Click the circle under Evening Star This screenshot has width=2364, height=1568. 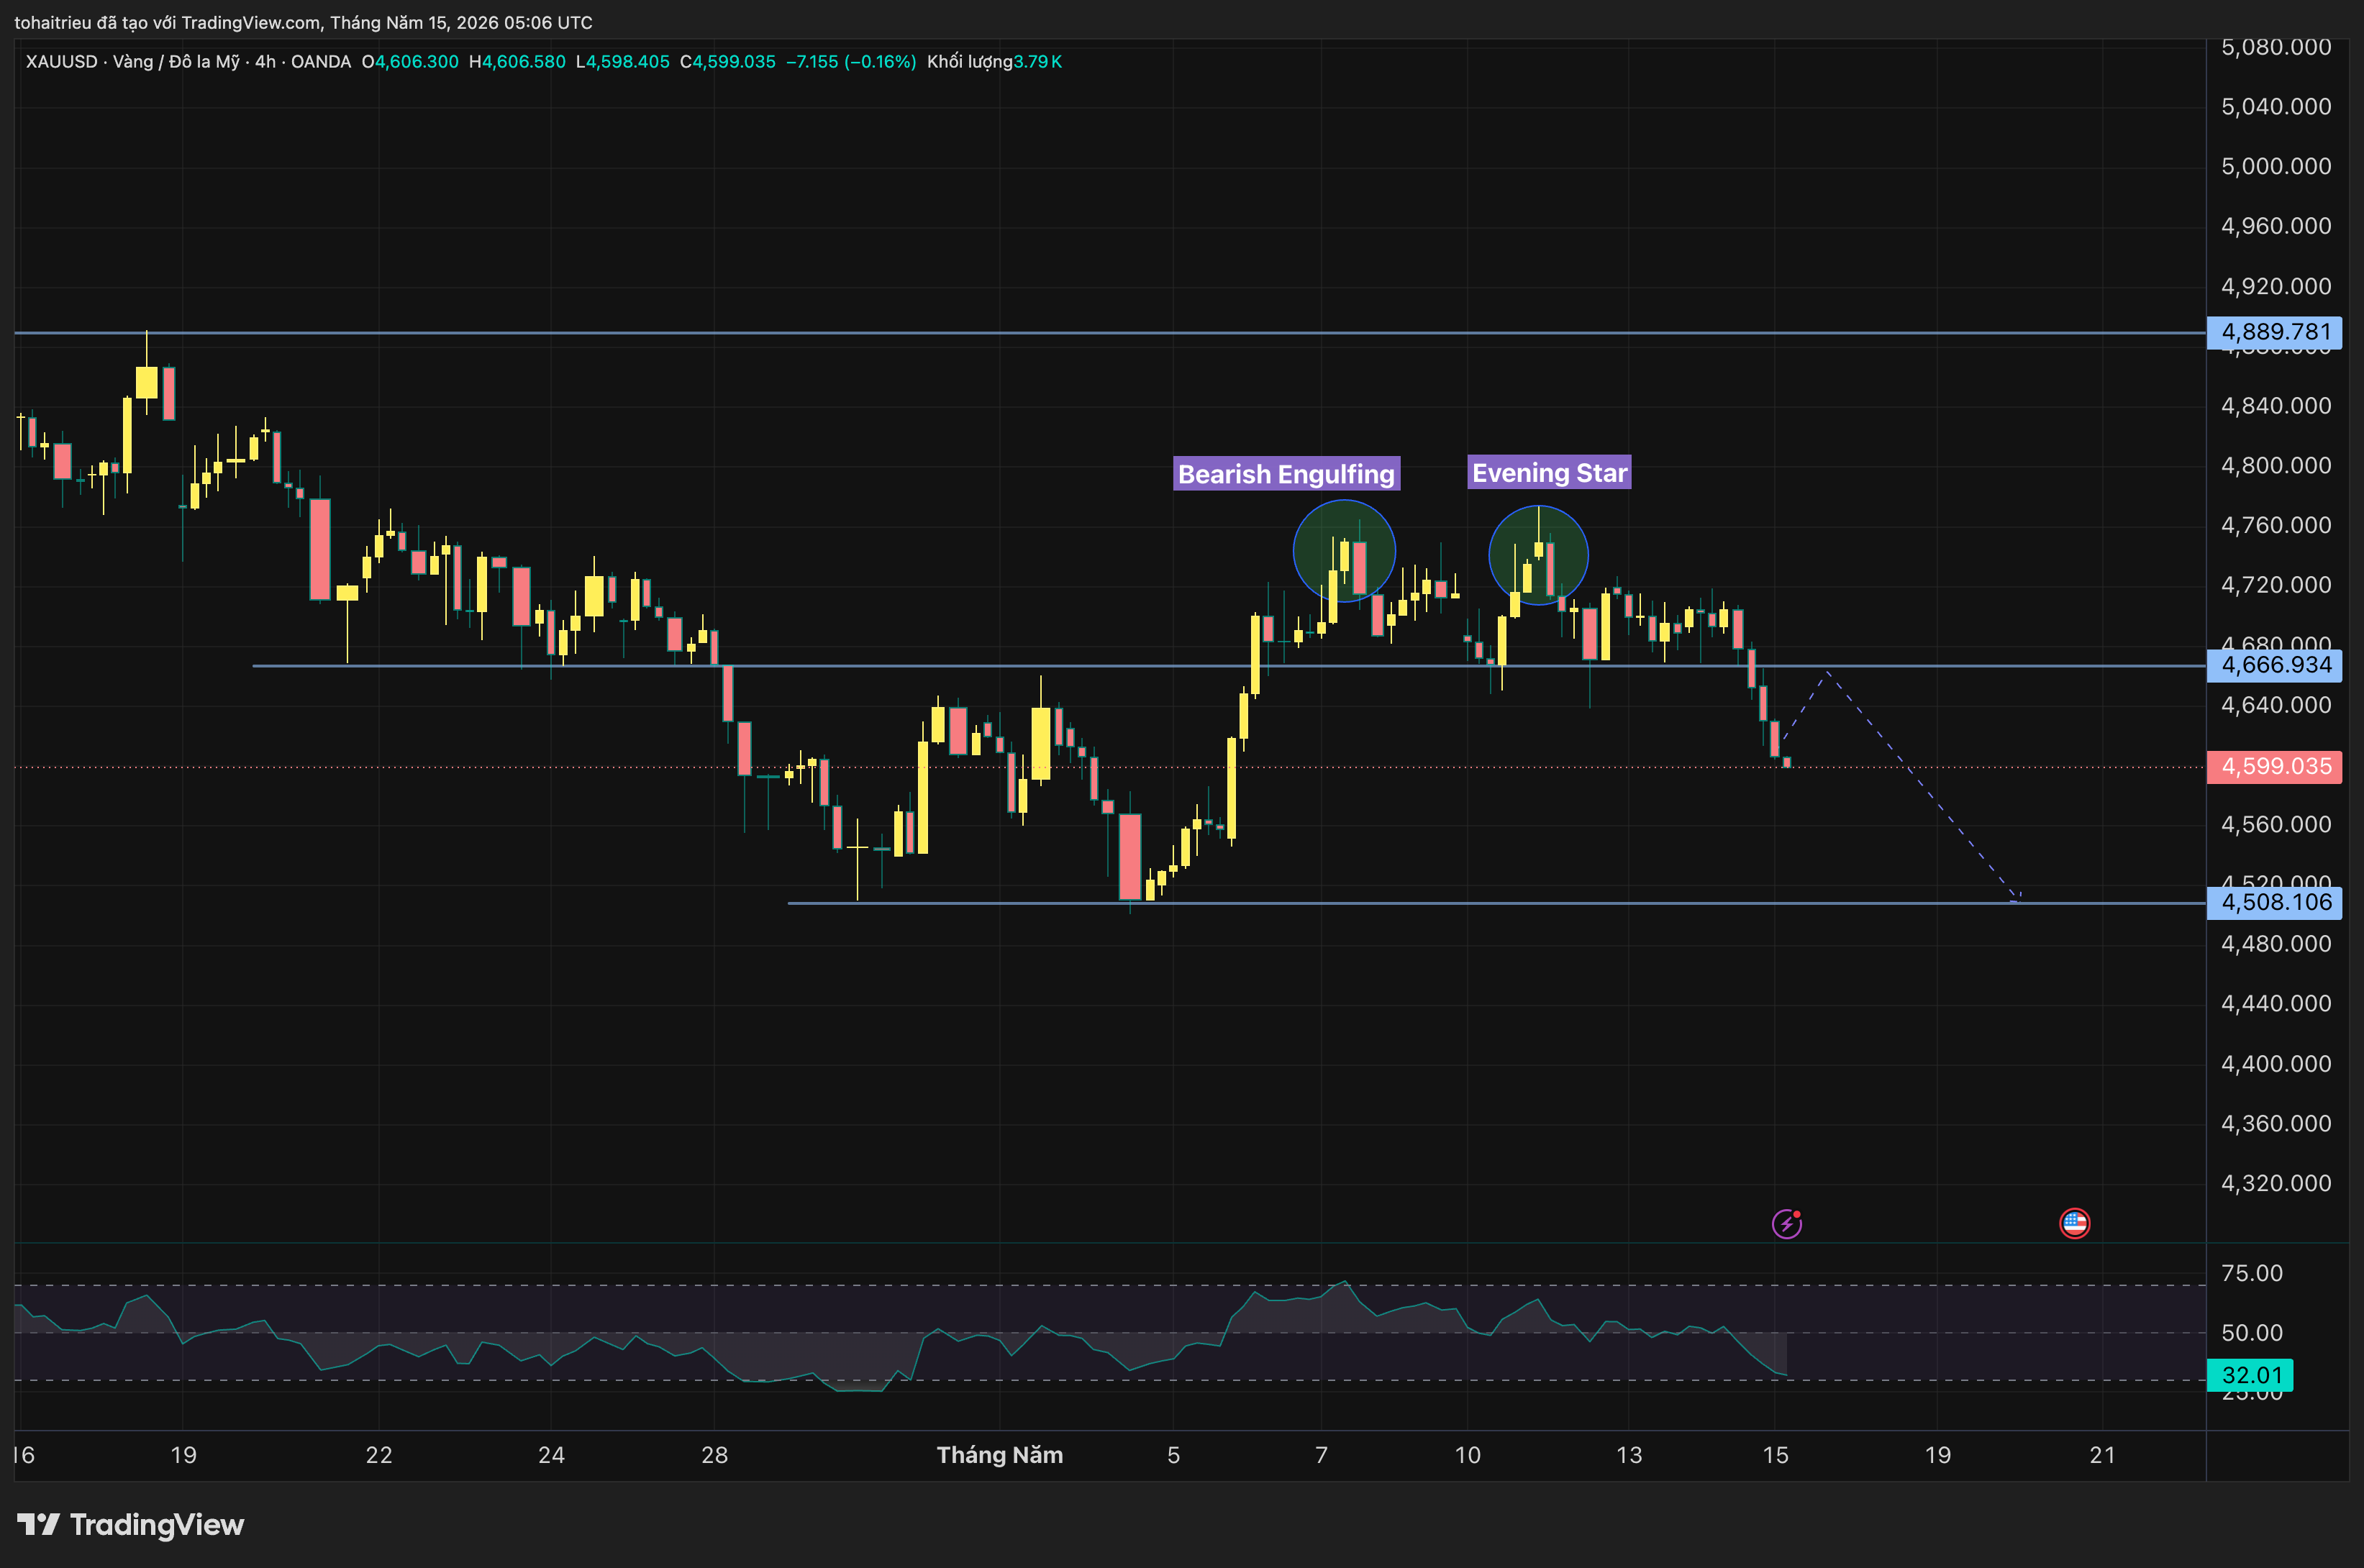pos(1538,556)
